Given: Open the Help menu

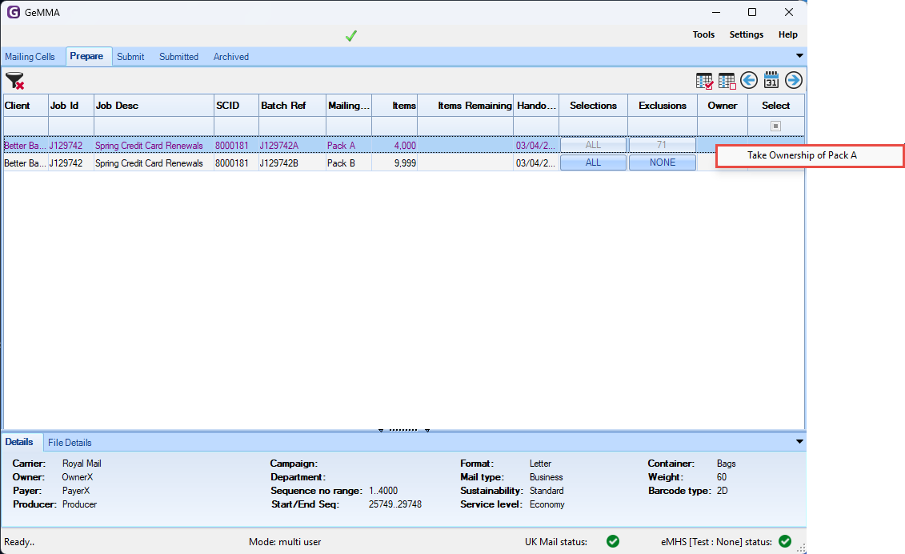Looking at the screenshot, I should (788, 34).
